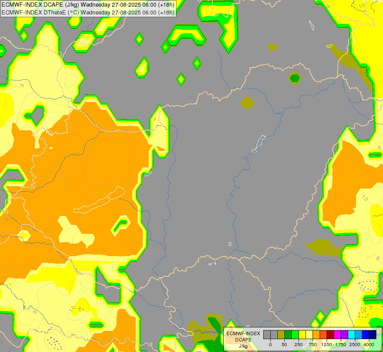Click the legend value 50
Screen dimensions: 383x352
284,345
